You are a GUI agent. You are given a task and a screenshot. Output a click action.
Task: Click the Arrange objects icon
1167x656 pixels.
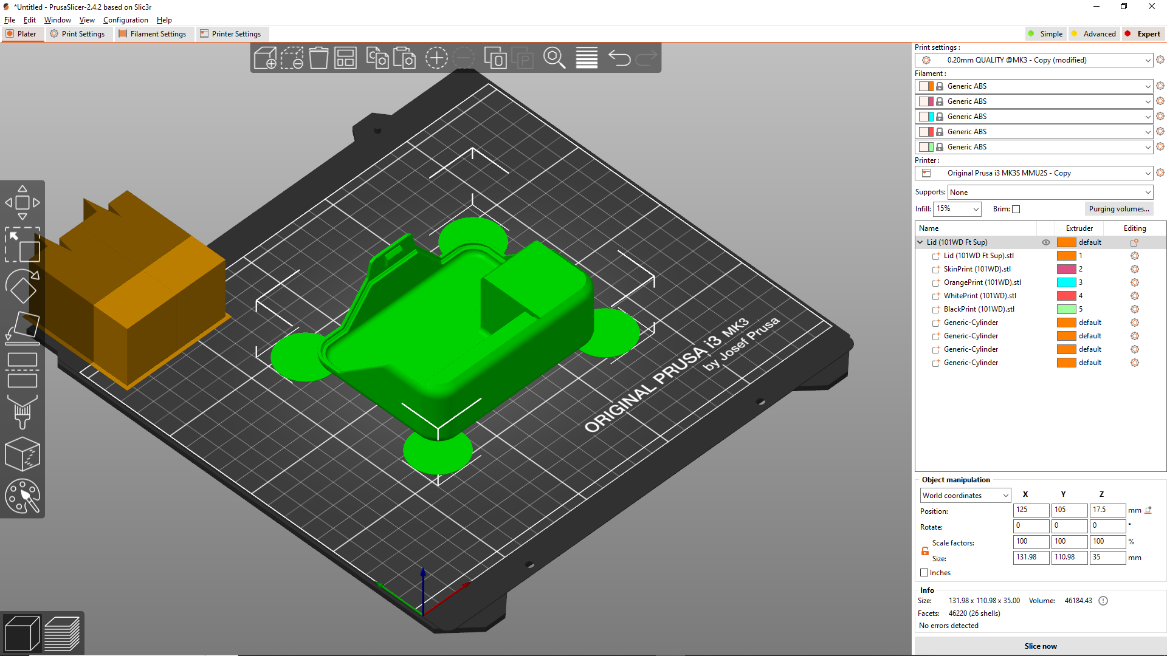[x=345, y=58]
